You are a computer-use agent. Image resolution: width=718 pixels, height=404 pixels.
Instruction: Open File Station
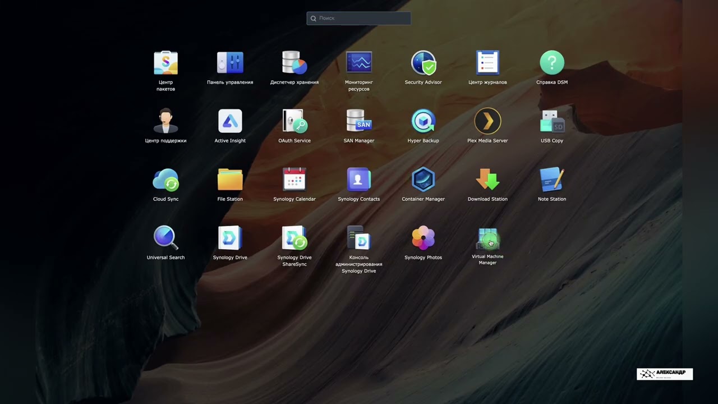[230, 180]
